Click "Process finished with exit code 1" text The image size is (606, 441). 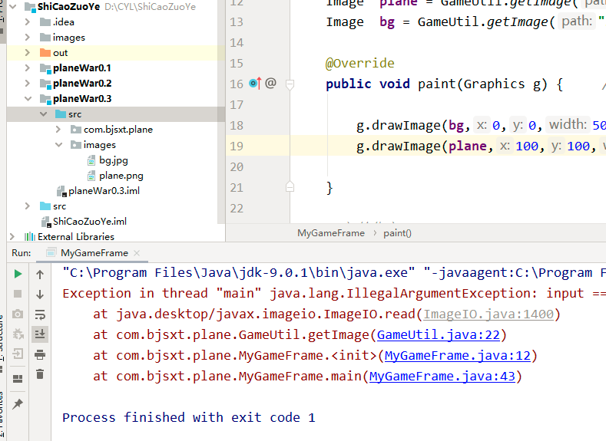(189, 417)
